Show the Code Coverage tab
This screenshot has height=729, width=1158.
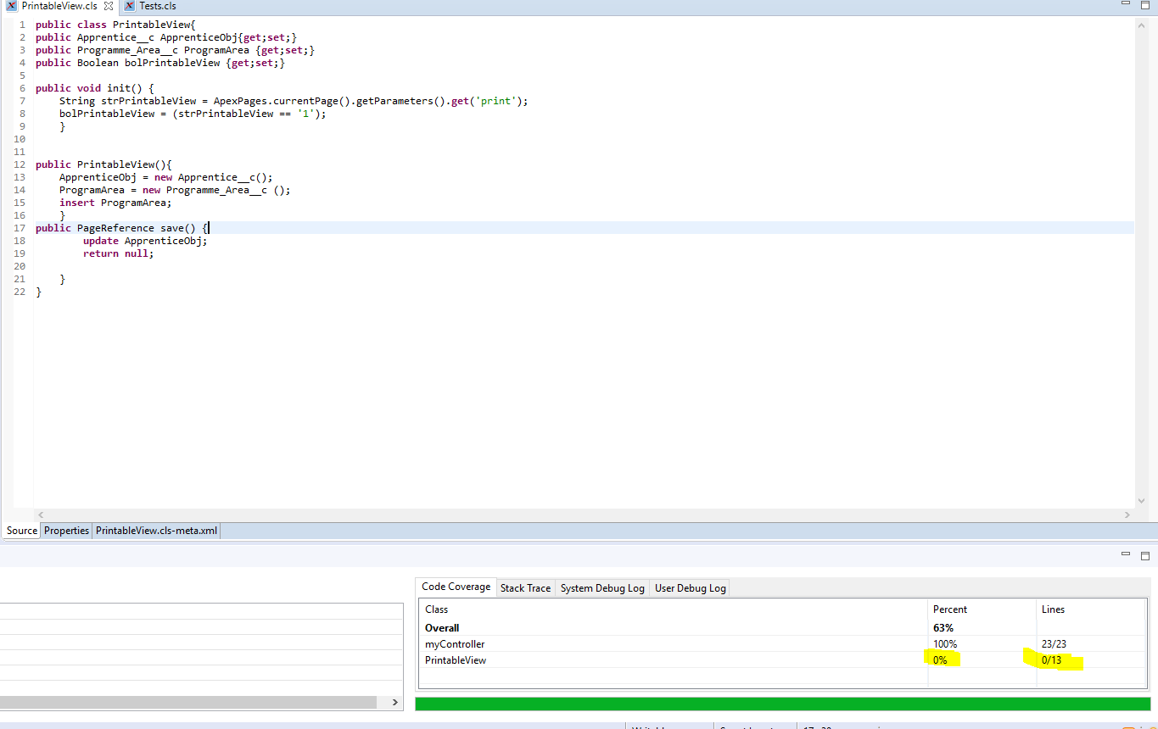tap(456, 587)
